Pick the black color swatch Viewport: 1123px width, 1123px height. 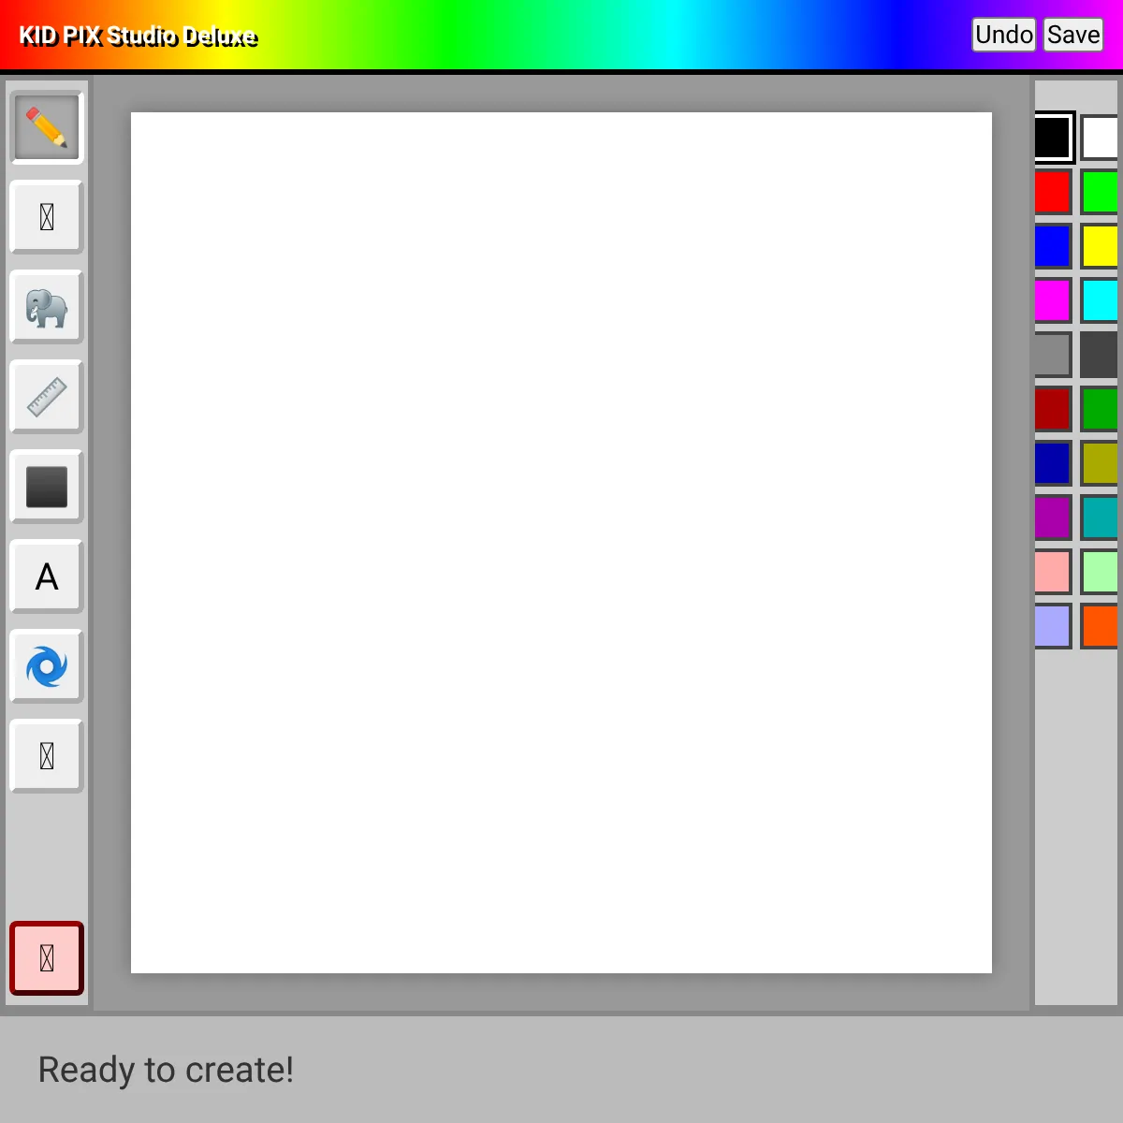(x=1053, y=138)
